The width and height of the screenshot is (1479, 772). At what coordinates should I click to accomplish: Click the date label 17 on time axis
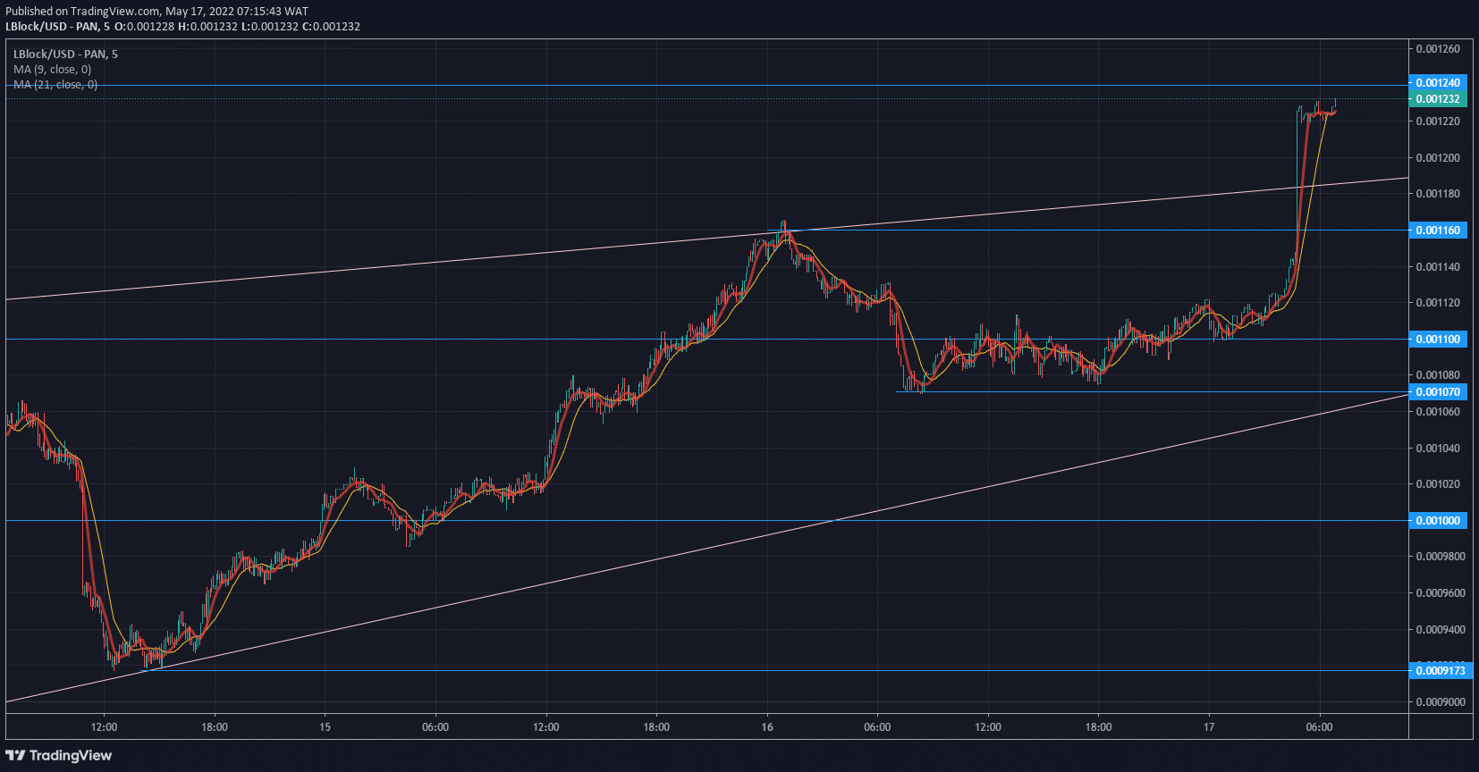pos(1209,727)
